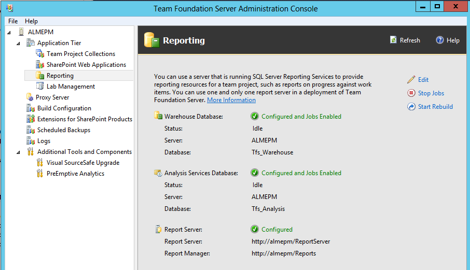Screen dimensions: 470x270
Task: Click the Warehouse Database label
Action: (193, 117)
